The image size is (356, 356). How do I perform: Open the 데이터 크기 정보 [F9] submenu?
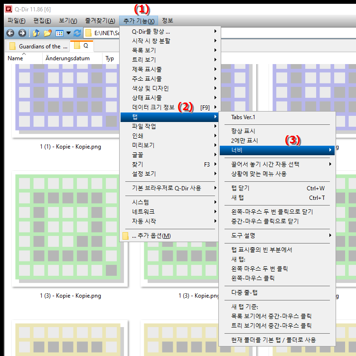(x=169, y=107)
